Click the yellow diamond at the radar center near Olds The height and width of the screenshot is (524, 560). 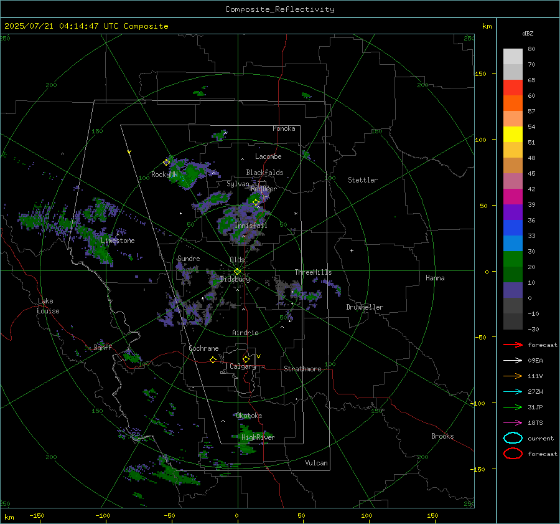[x=237, y=272]
